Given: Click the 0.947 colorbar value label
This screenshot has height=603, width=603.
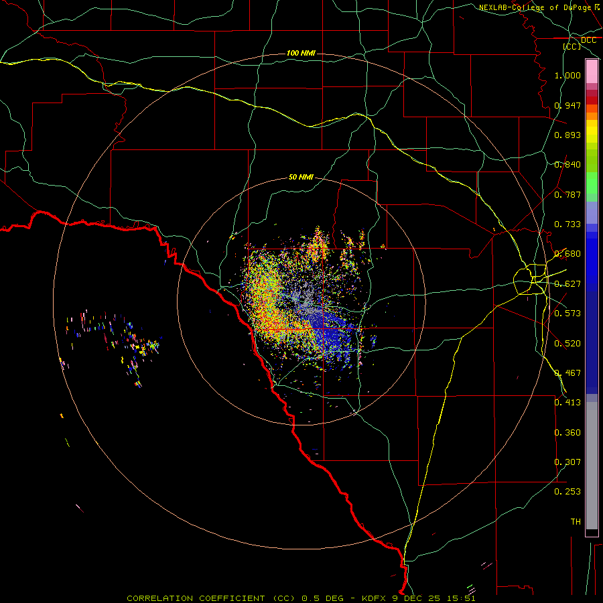Looking at the screenshot, I should tap(567, 105).
